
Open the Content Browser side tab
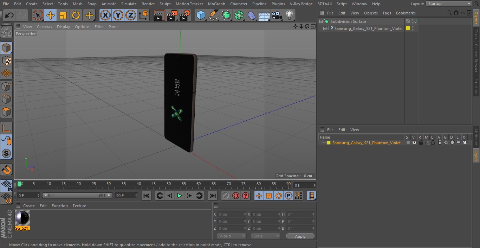476,58
